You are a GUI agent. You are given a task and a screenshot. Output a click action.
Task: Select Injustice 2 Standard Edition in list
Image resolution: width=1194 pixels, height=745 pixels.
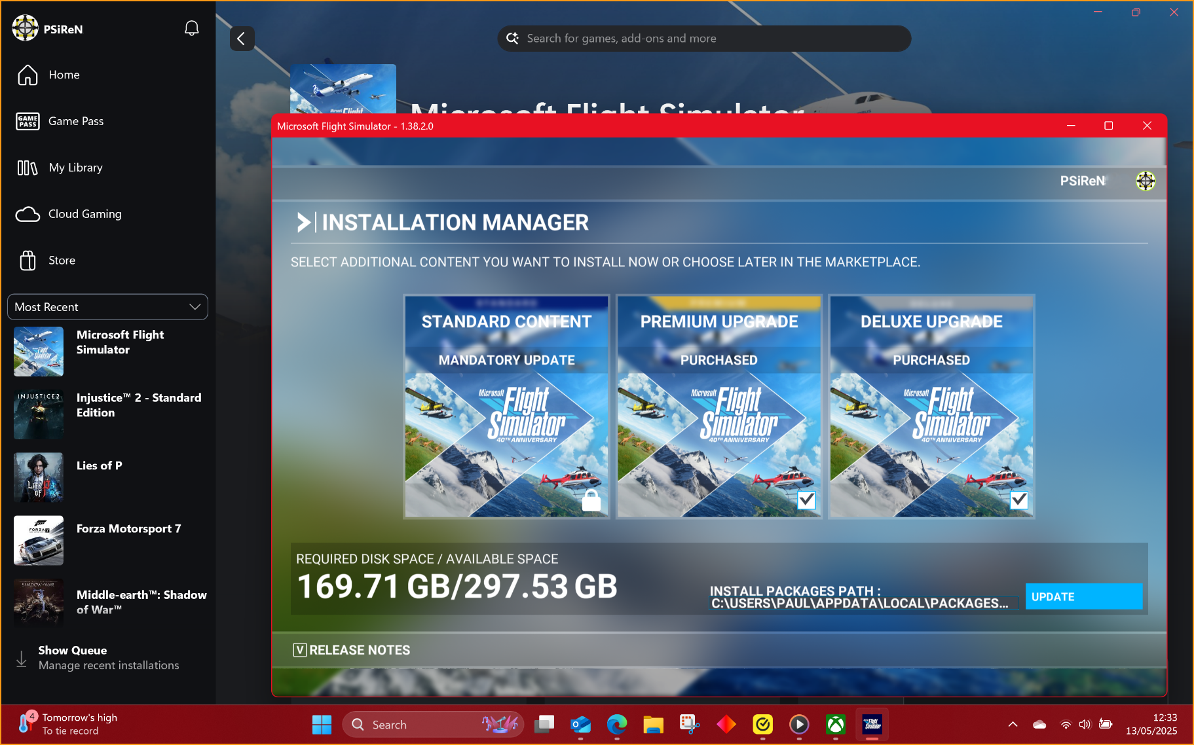coord(108,414)
